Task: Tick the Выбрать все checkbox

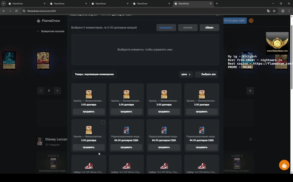Action: (x=198, y=74)
